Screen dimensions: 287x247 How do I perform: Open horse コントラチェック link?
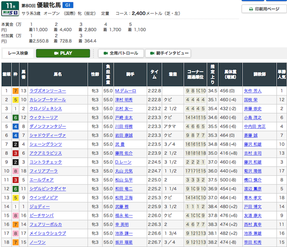point(46,162)
